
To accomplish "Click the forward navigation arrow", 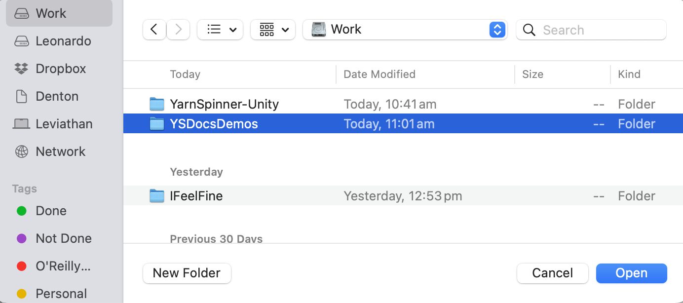I will coord(178,30).
